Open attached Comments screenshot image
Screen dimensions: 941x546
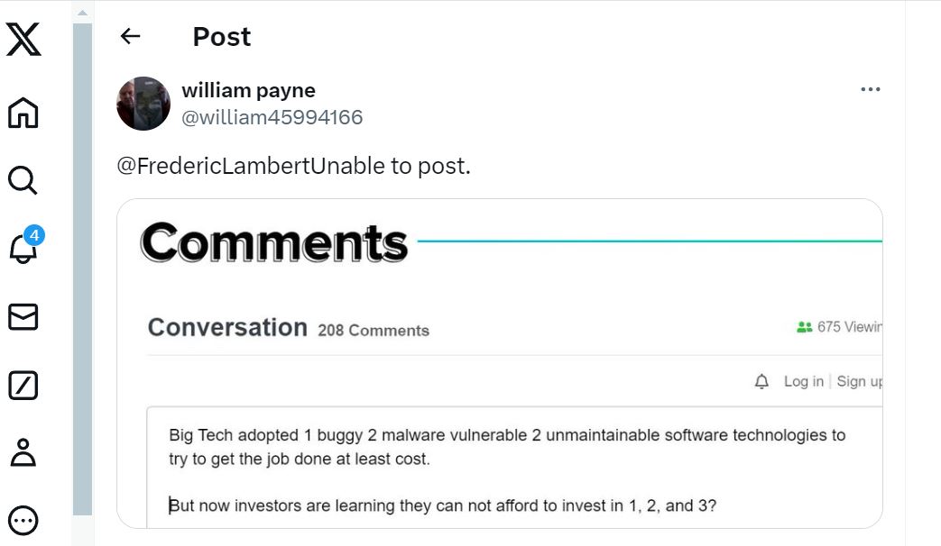pyautogui.click(x=499, y=363)
